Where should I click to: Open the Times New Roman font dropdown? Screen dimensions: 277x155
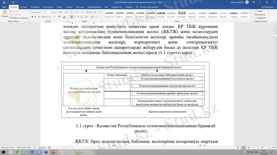[x=41, y=12]
